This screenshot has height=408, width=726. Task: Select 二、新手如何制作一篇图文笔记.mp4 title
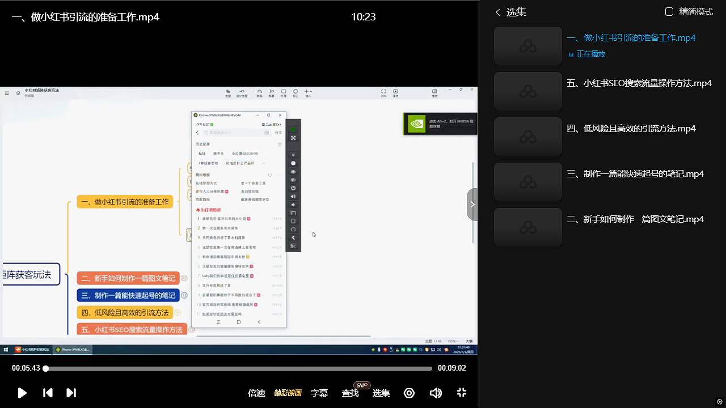635,219
